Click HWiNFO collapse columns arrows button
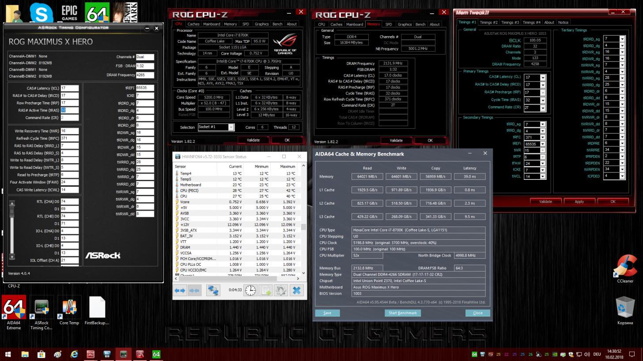This screenshot has width=643, height=361. click(194, 290)
